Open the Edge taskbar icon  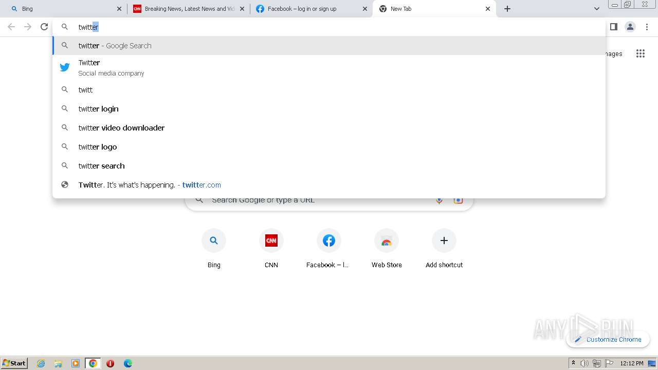[x=128, y=363]
